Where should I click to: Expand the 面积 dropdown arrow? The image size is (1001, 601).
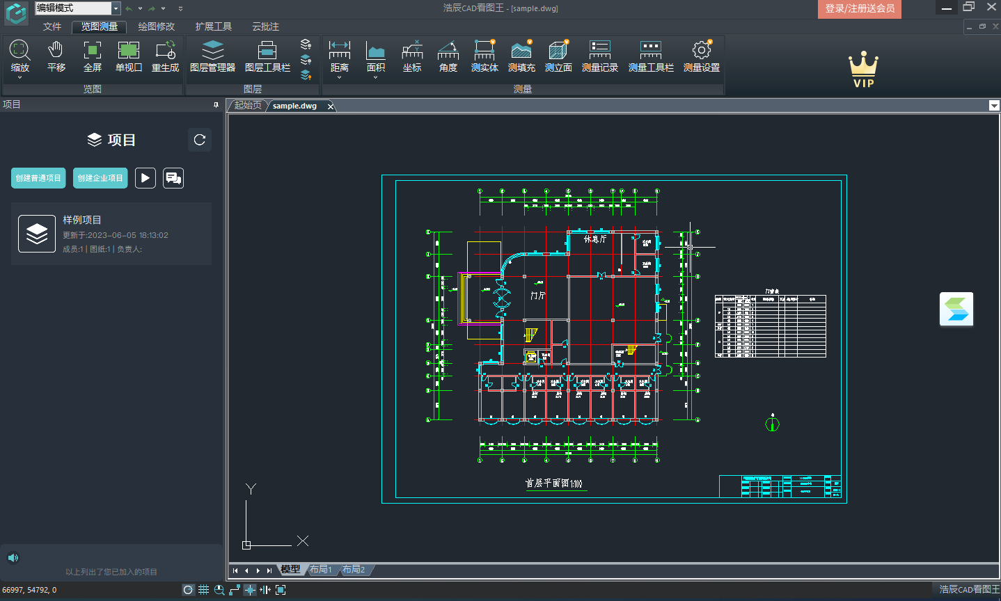pyautogui.click(x=376, y=77)
